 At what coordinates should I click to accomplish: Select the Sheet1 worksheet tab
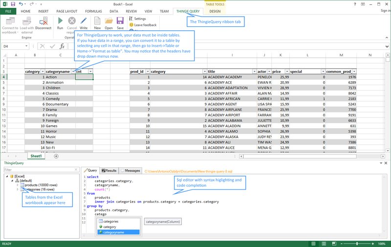coord(36,156)
